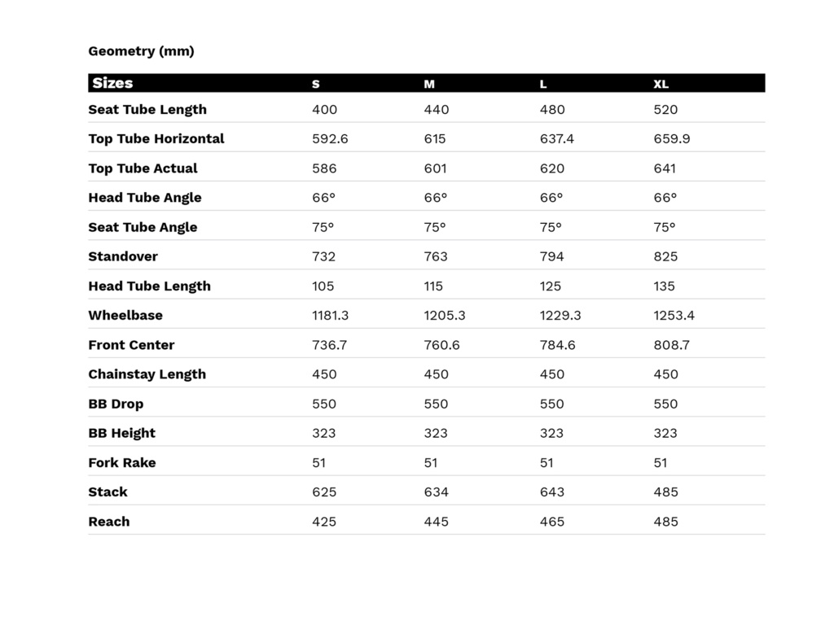This screenshot has width=834, height=625.
Task: Click the 'Head Tube Angle' row label
Action: point(145,198)
